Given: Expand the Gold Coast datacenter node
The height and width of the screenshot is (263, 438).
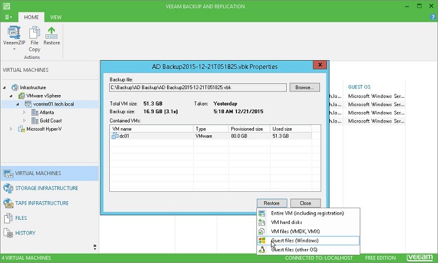Looking at the screenshot, I should pos(25,121).
